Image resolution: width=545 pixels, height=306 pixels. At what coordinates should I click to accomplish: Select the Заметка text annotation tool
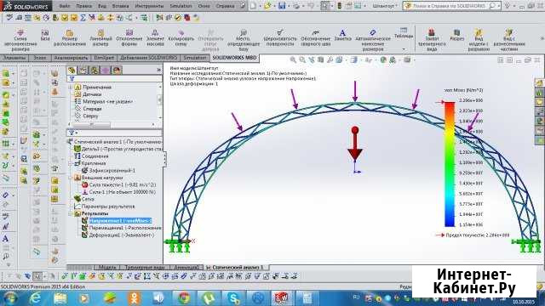[x=342, y=36]
